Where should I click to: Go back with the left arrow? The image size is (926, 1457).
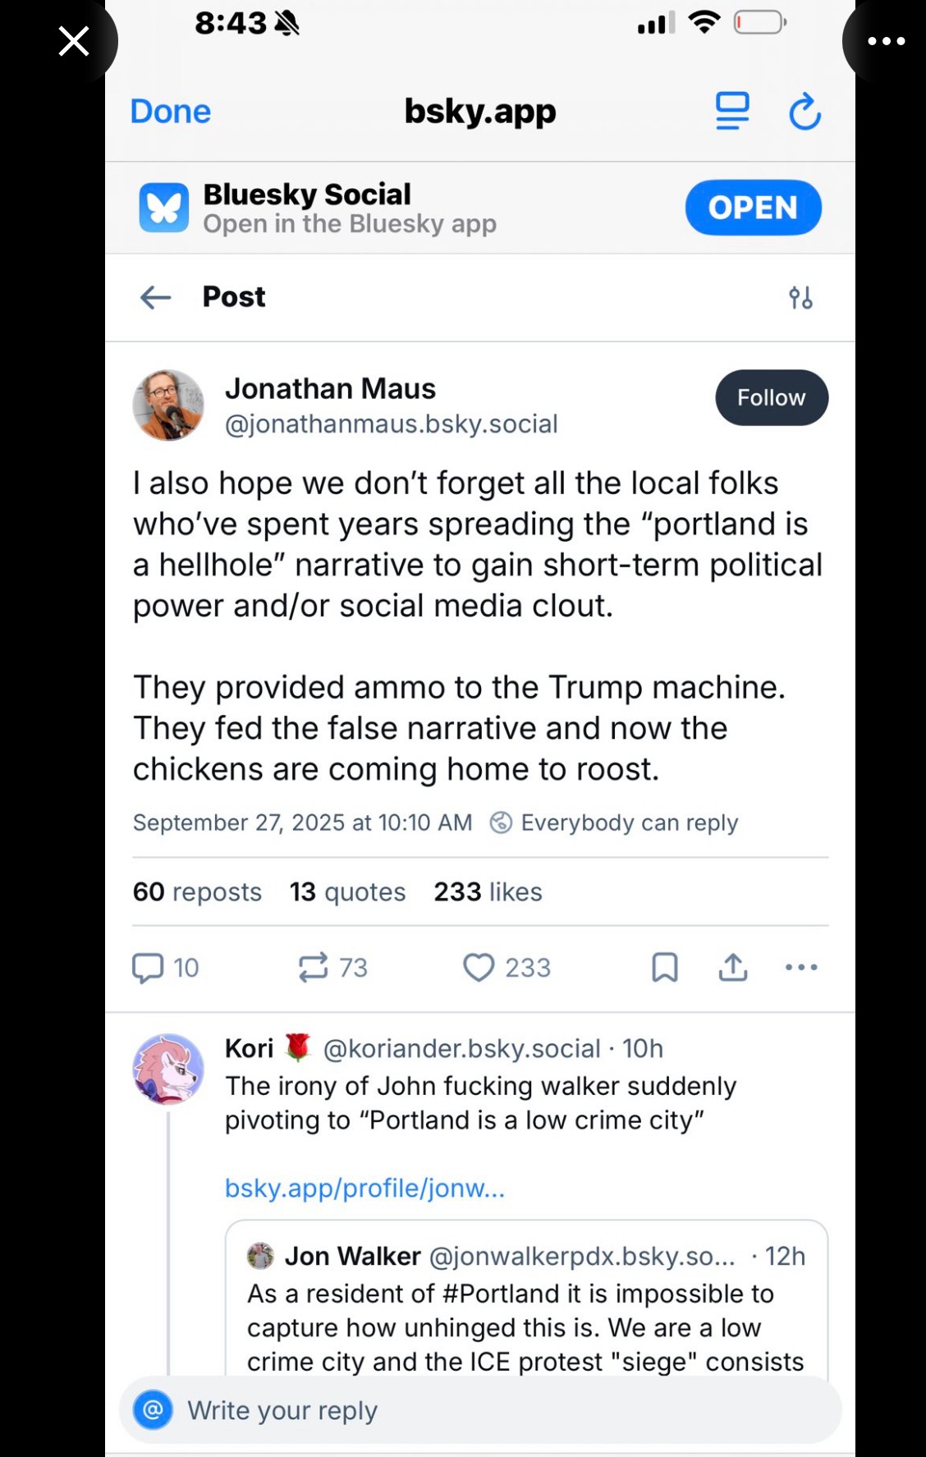click(155, 297)
